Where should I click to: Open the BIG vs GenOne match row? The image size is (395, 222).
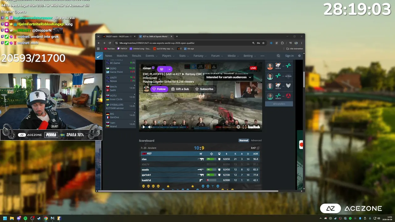coord(120,116)
